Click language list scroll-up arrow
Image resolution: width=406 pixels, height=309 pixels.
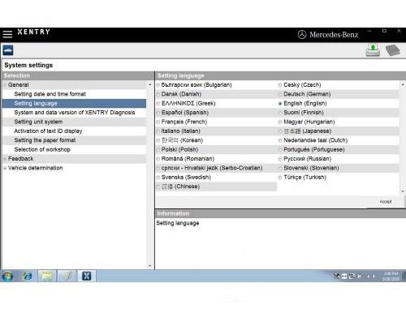[x=403, y=85]
